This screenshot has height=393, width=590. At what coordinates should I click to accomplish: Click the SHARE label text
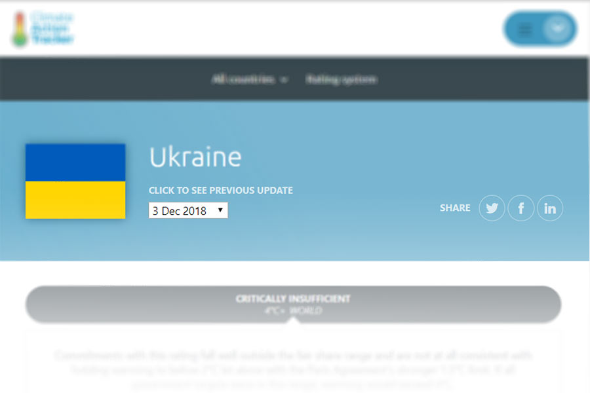point(455,208)
